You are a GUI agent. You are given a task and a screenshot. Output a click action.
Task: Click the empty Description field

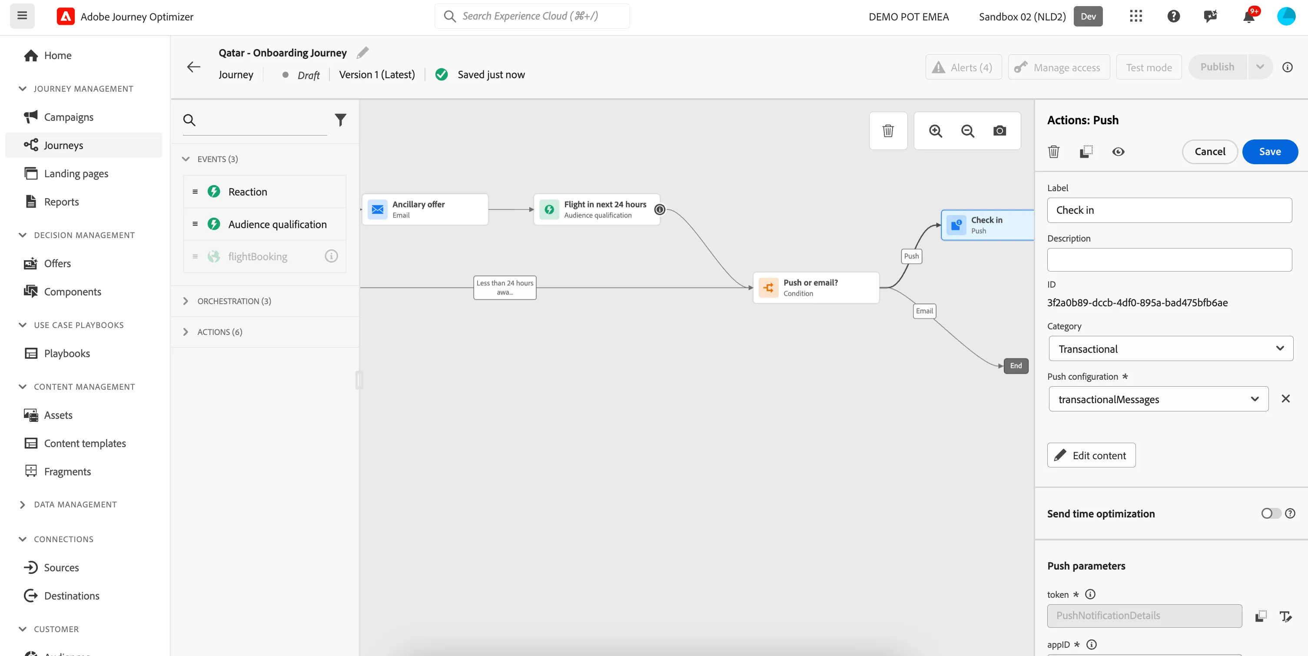tap(1169, 260)
